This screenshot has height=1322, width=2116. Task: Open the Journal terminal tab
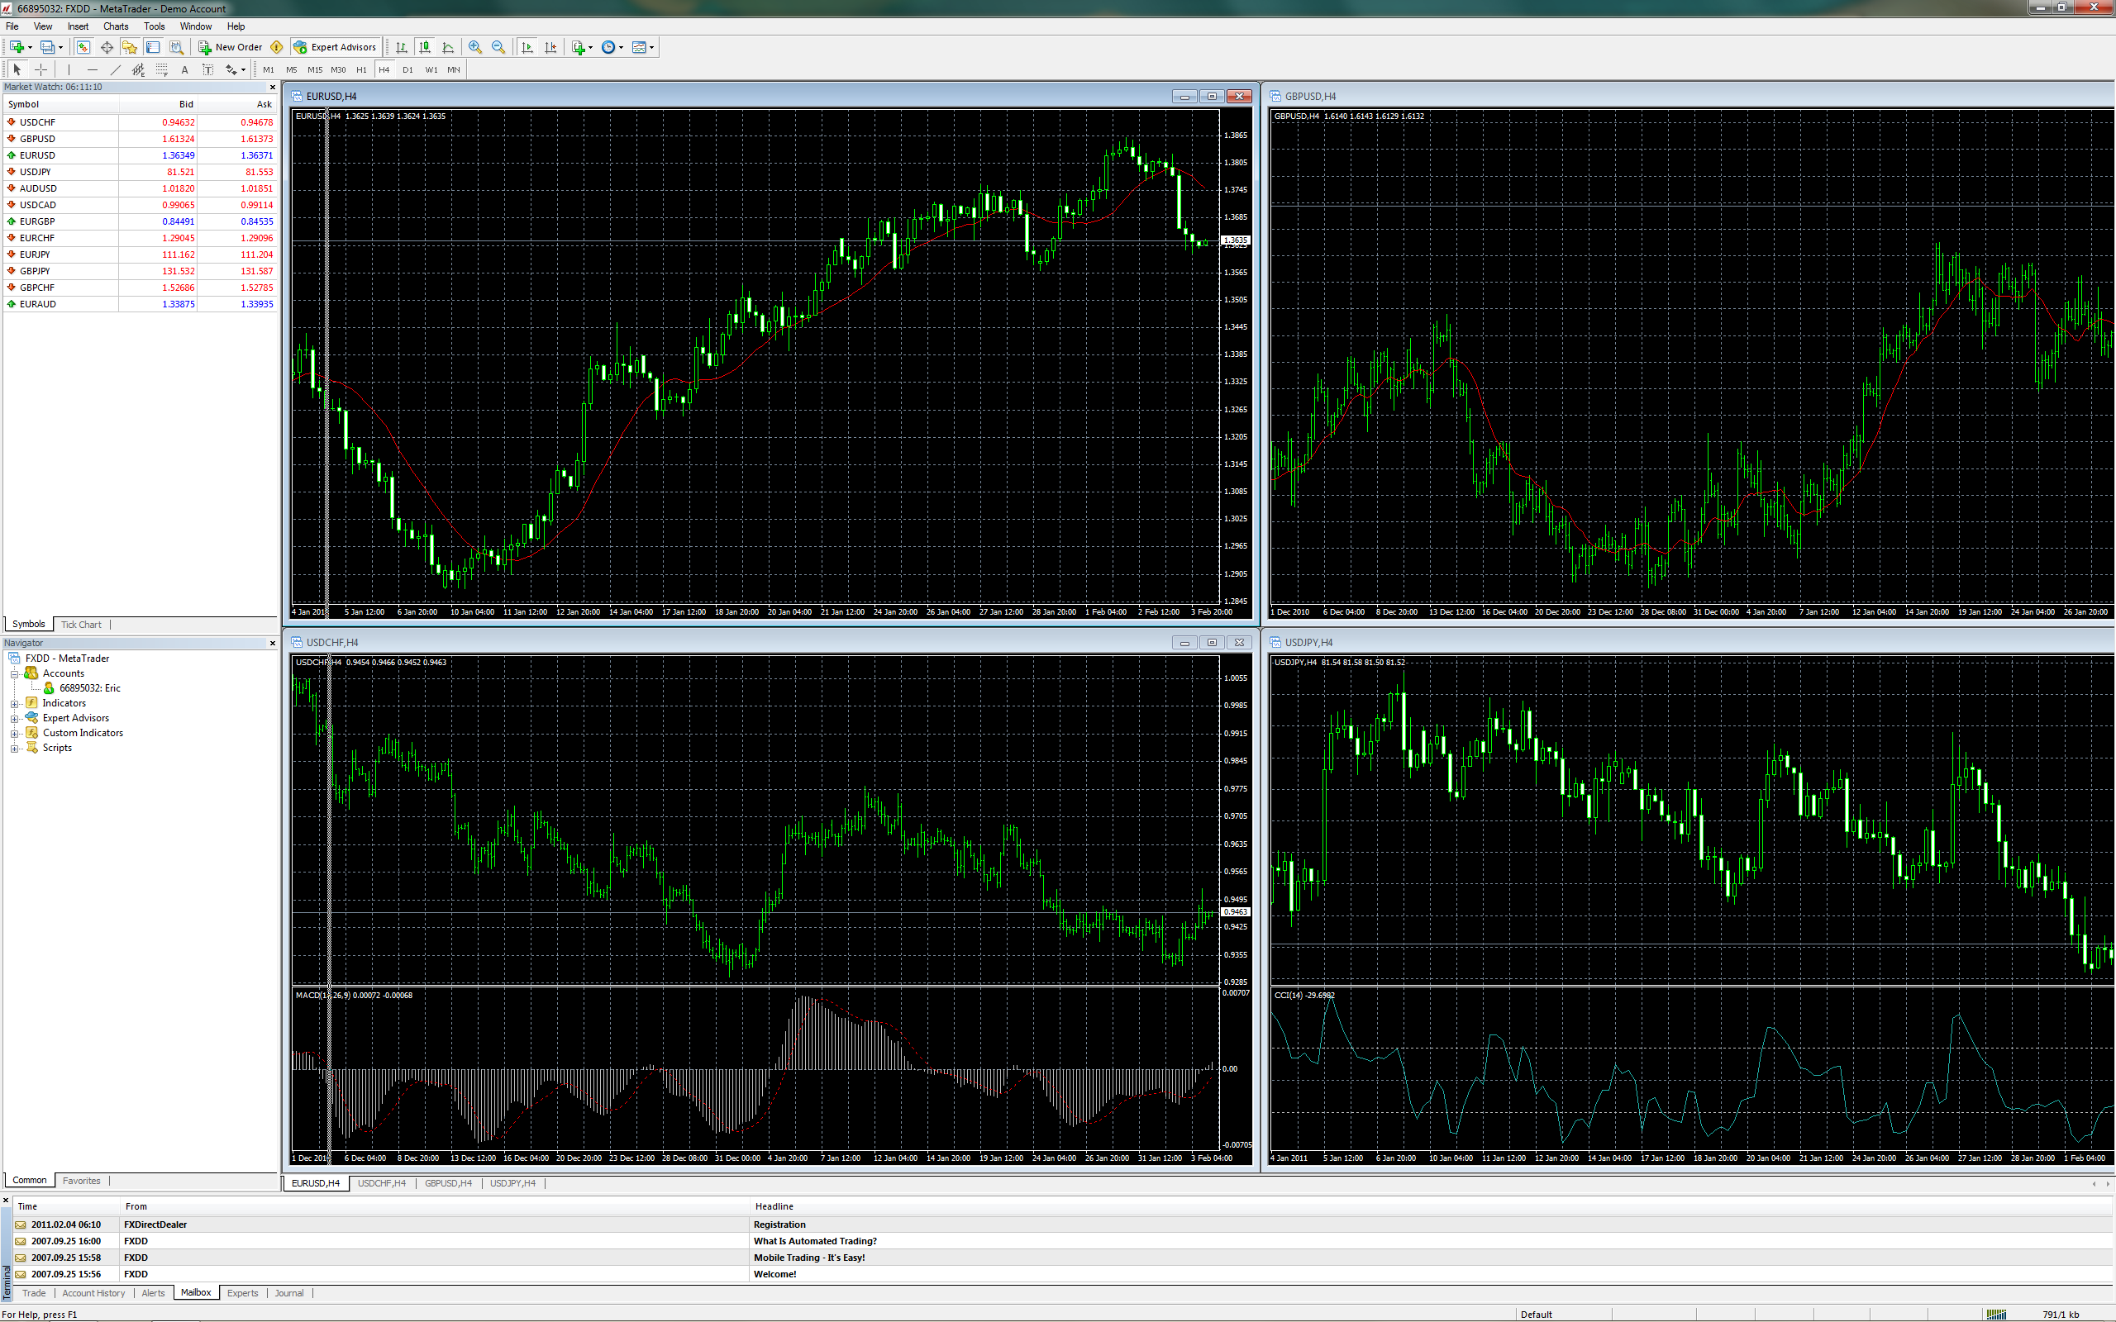(x=289, y=1293)
